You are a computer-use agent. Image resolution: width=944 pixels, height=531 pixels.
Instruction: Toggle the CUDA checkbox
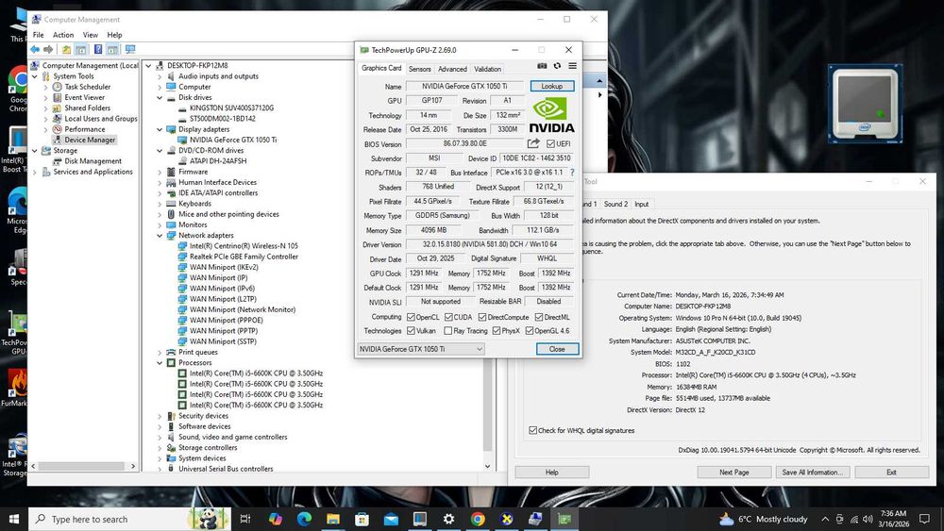click(x=448, y=317)
